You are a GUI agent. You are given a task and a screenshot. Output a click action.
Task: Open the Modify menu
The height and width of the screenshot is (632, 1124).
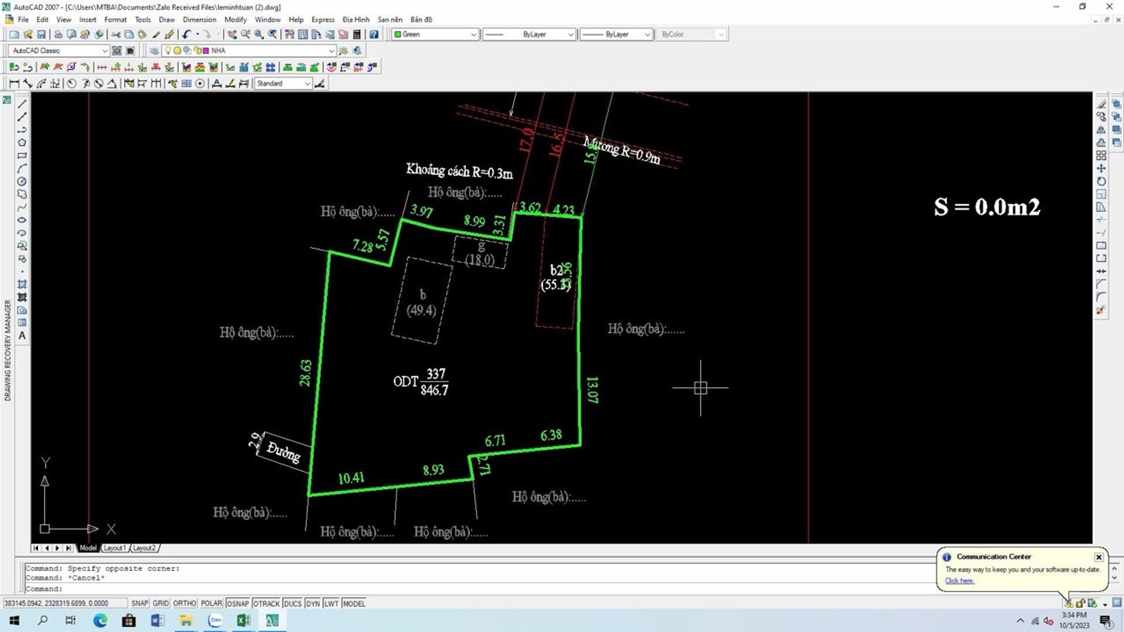pyautogui.click(x=235, y=19)
